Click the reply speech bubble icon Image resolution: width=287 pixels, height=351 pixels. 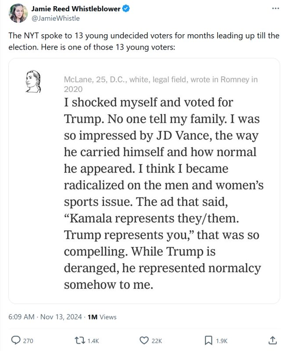[x=15, y=340]
